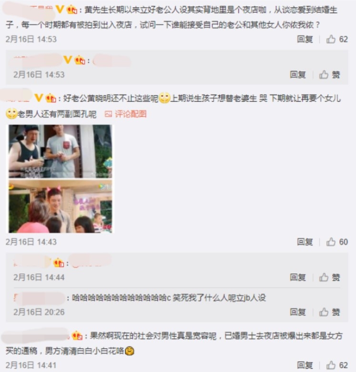Open the 评论配图 image link

pos(126,114)
